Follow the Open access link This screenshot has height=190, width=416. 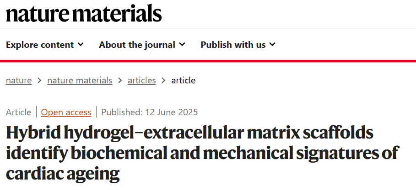66,112
